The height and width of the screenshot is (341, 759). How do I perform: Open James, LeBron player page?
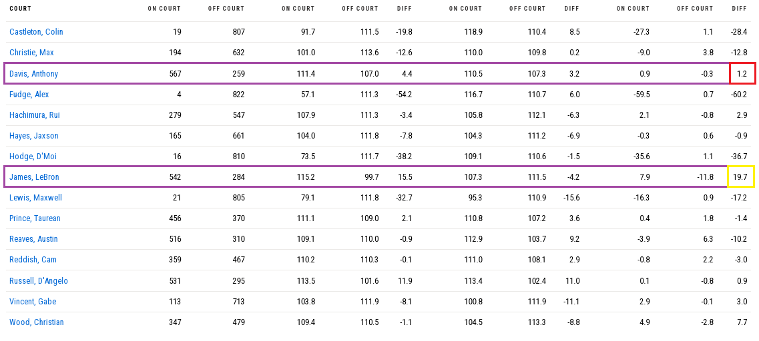click(x=34, y=177)
